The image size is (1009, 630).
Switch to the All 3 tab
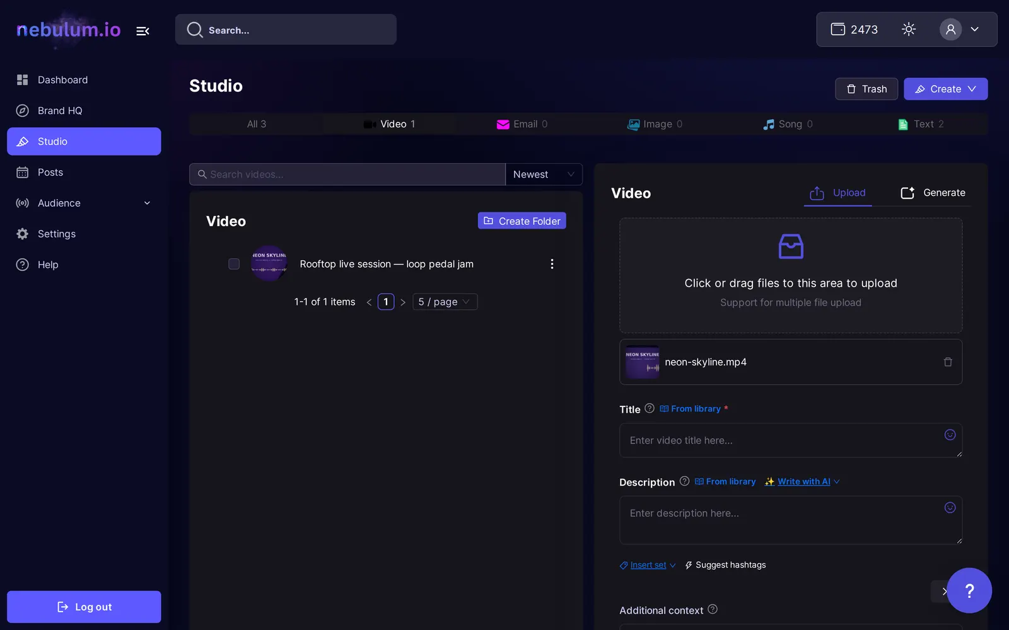(x=256, y=124)
